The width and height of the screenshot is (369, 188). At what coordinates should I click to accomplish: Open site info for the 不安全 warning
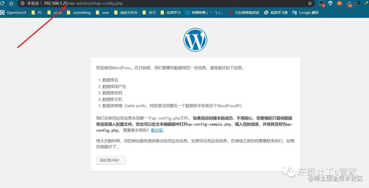[30, 3]
